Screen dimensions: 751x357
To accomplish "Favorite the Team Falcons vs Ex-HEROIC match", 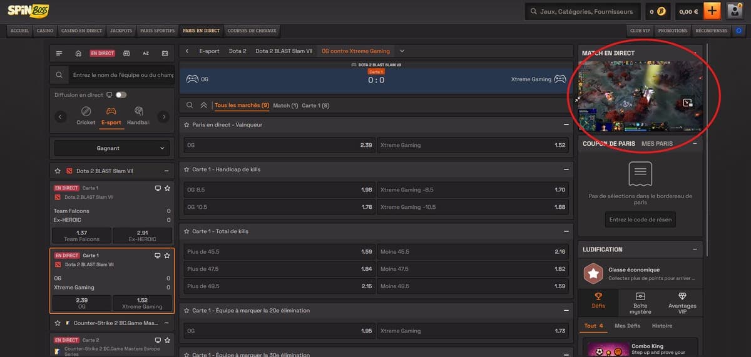I will [167, 188].
